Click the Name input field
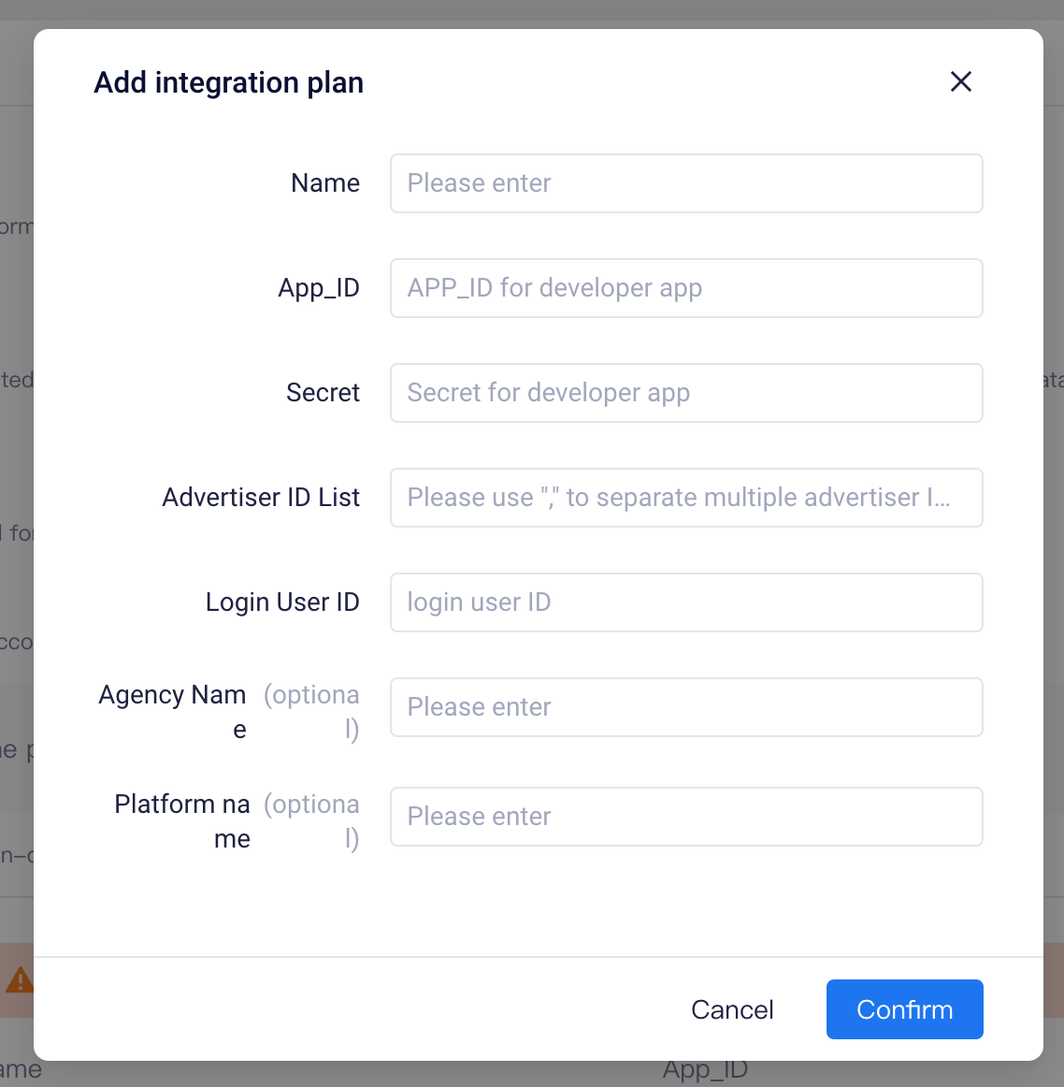This screenshot has width=1064, height=1087. [686, 183]
